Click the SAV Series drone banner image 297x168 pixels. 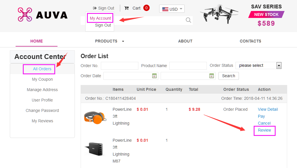pyautogui.click(x=219, y=14)
